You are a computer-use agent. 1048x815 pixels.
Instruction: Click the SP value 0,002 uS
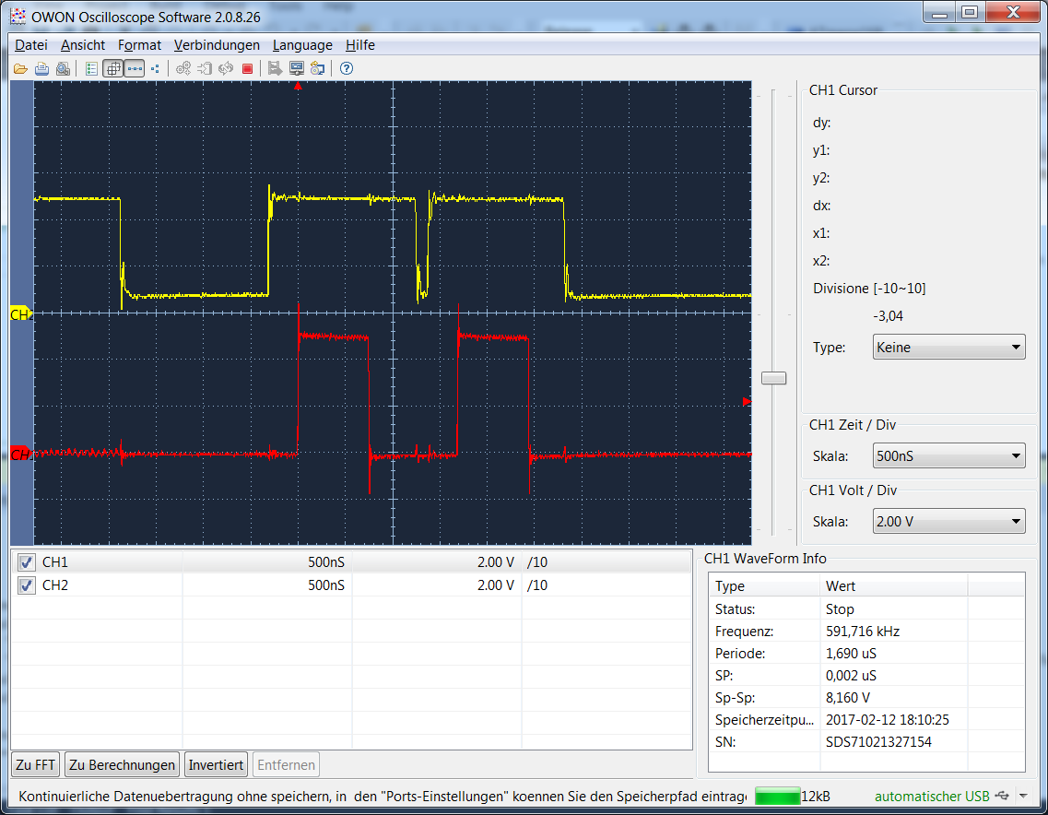[851, 675]
